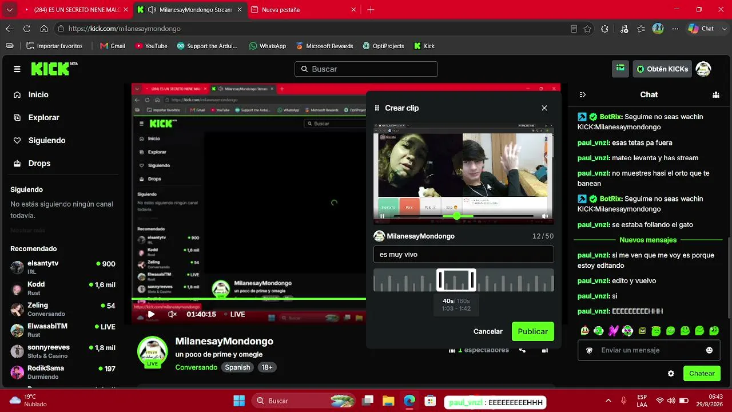
Task: Open recommended channel Kodd
Action: (x=63, y=288)
